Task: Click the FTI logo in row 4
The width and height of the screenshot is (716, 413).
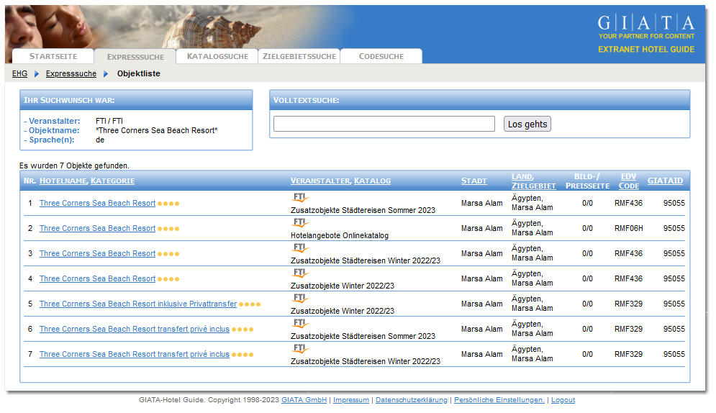Action: 300,273
